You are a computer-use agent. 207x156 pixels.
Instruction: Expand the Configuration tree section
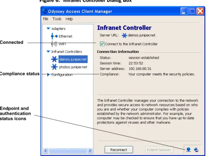coord(48,75)
